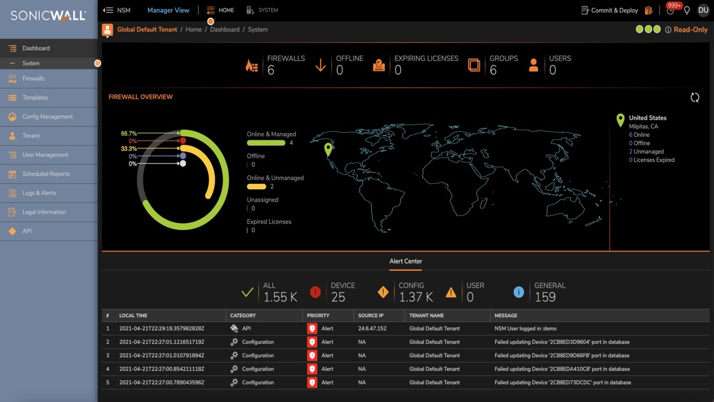The width and height of the screenshot is (714, 402).
Task: Click the Online & Managed green bar
Action: click(266, 143)
